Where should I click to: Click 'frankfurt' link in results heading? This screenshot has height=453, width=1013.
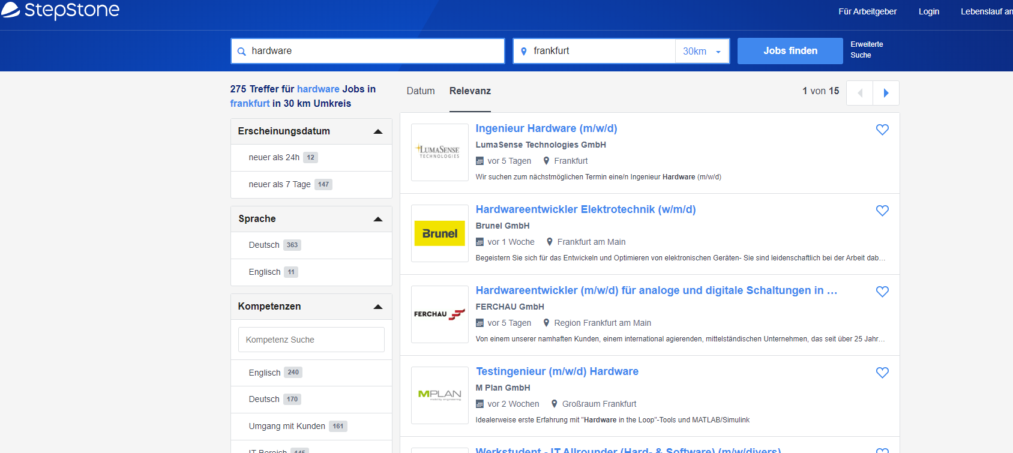[250, 103]
